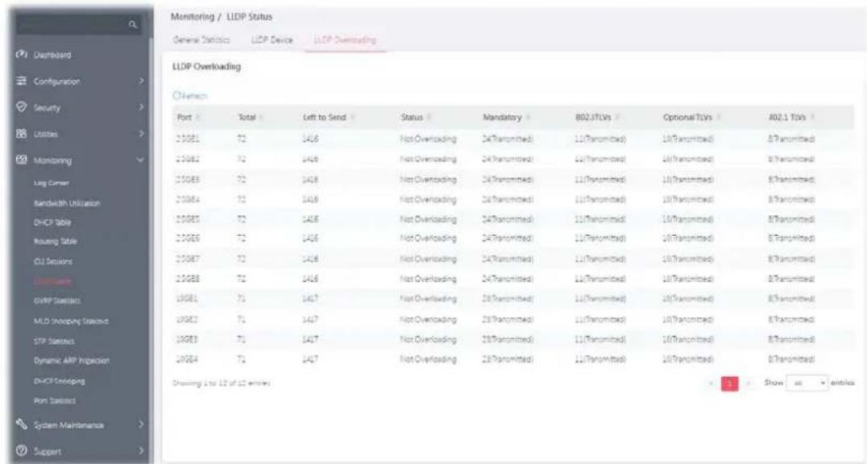
Task: Select the highlighted LLDP Status sidebar item
Action: pos(52,281)
